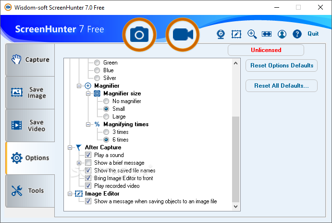Click the orange camera screenshot capture button

coord(139,35)
